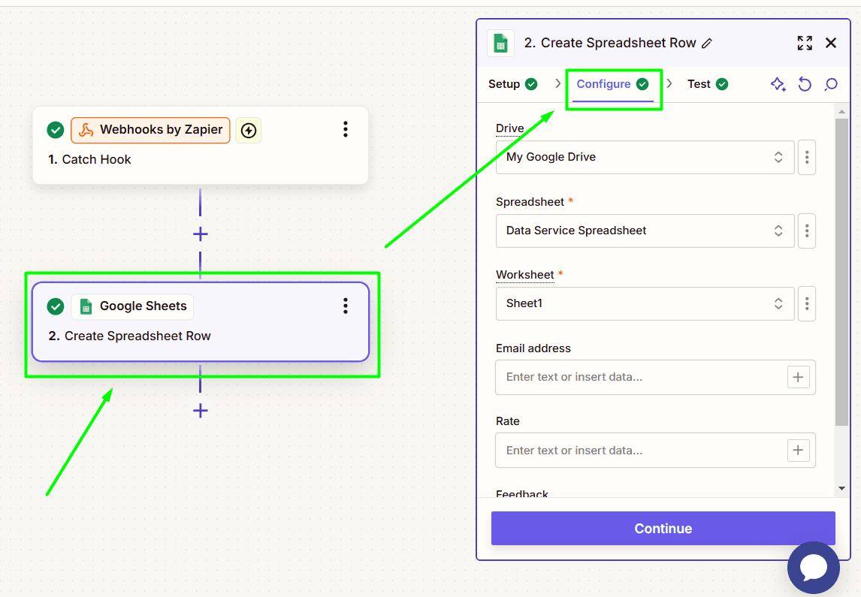Click the lightning bolt instant trigger icon
This screenshot has height=597, width=861.
249,131
